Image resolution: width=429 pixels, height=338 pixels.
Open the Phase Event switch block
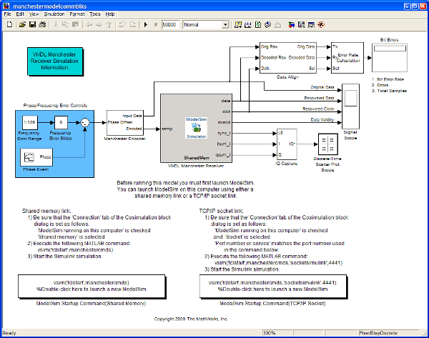pos(44,156)
